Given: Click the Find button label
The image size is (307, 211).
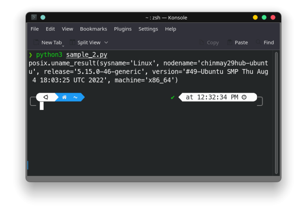Looking at the screenshot, I should point(269,42).
